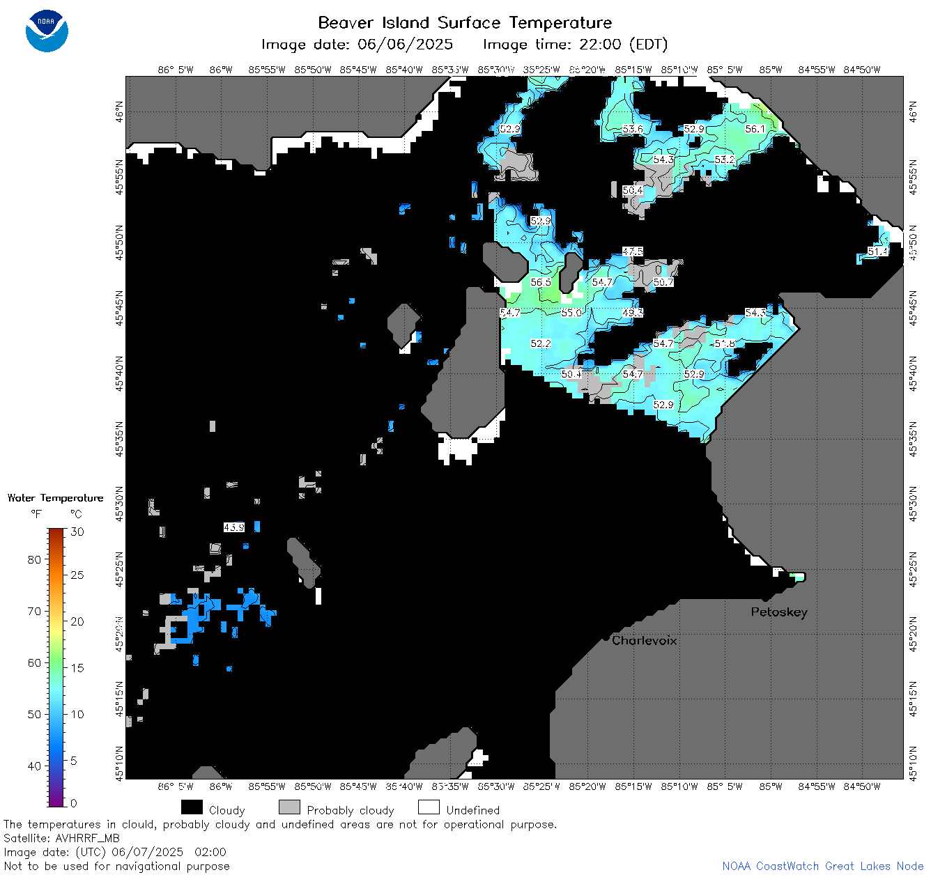Click the 47.5 temperature reading
The image size is (931, 877).
[x=633, y=251]
